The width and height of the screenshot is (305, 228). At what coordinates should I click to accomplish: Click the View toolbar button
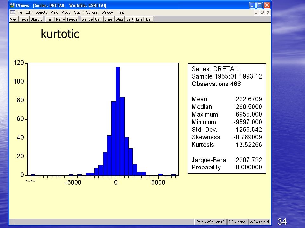click(14, 19)
